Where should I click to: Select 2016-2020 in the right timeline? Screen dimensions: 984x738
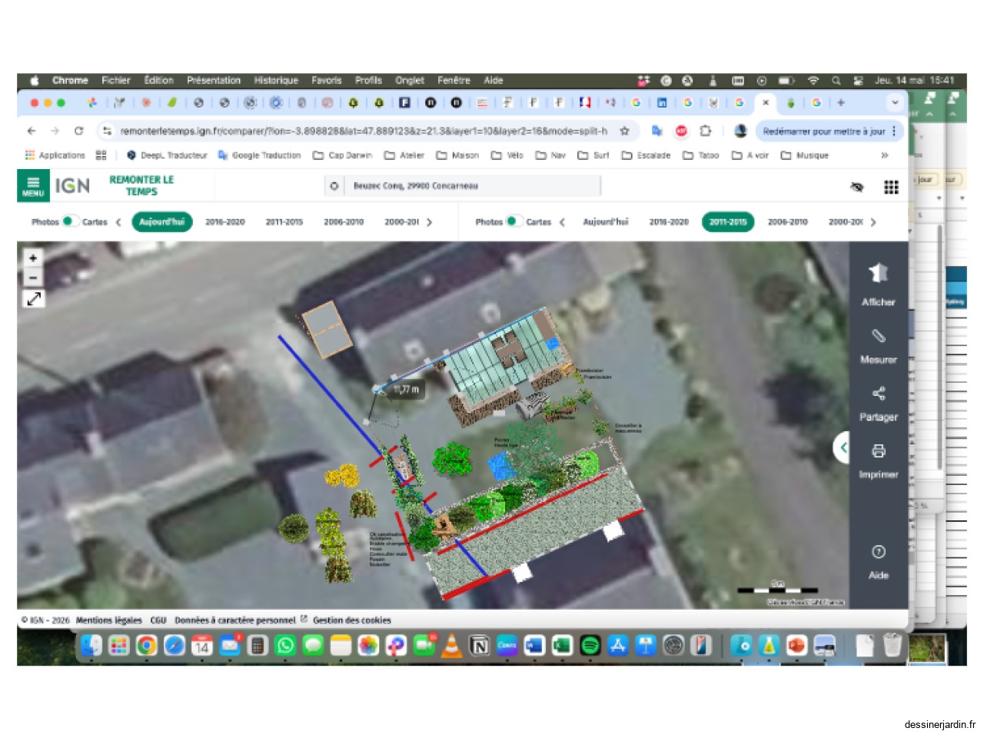[x=669, y=221]
